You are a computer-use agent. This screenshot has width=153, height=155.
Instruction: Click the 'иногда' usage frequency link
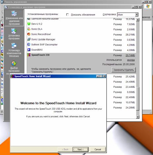[131, 60]
